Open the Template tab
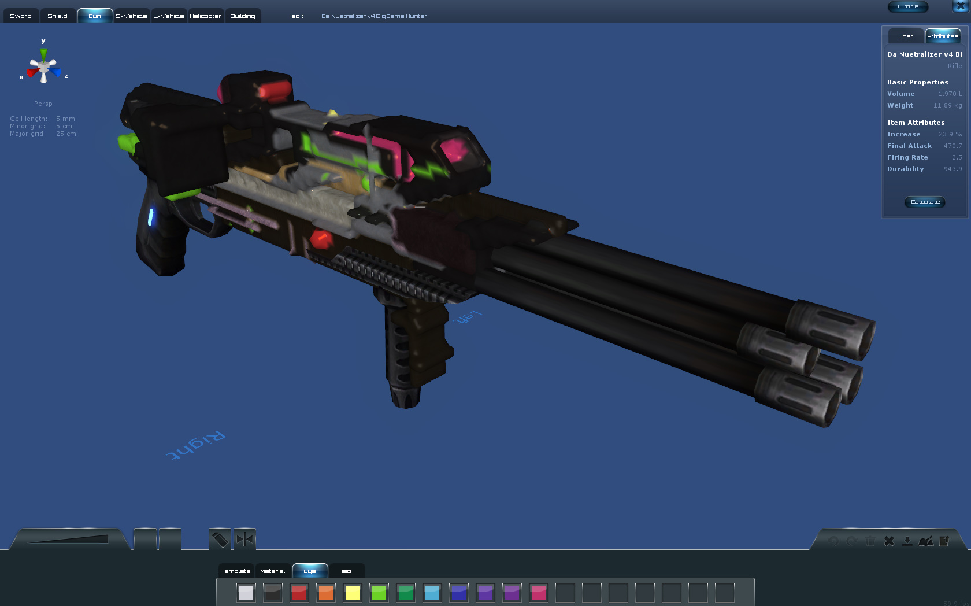The height and width of the screenshot is (606, 971). point(236,571)
